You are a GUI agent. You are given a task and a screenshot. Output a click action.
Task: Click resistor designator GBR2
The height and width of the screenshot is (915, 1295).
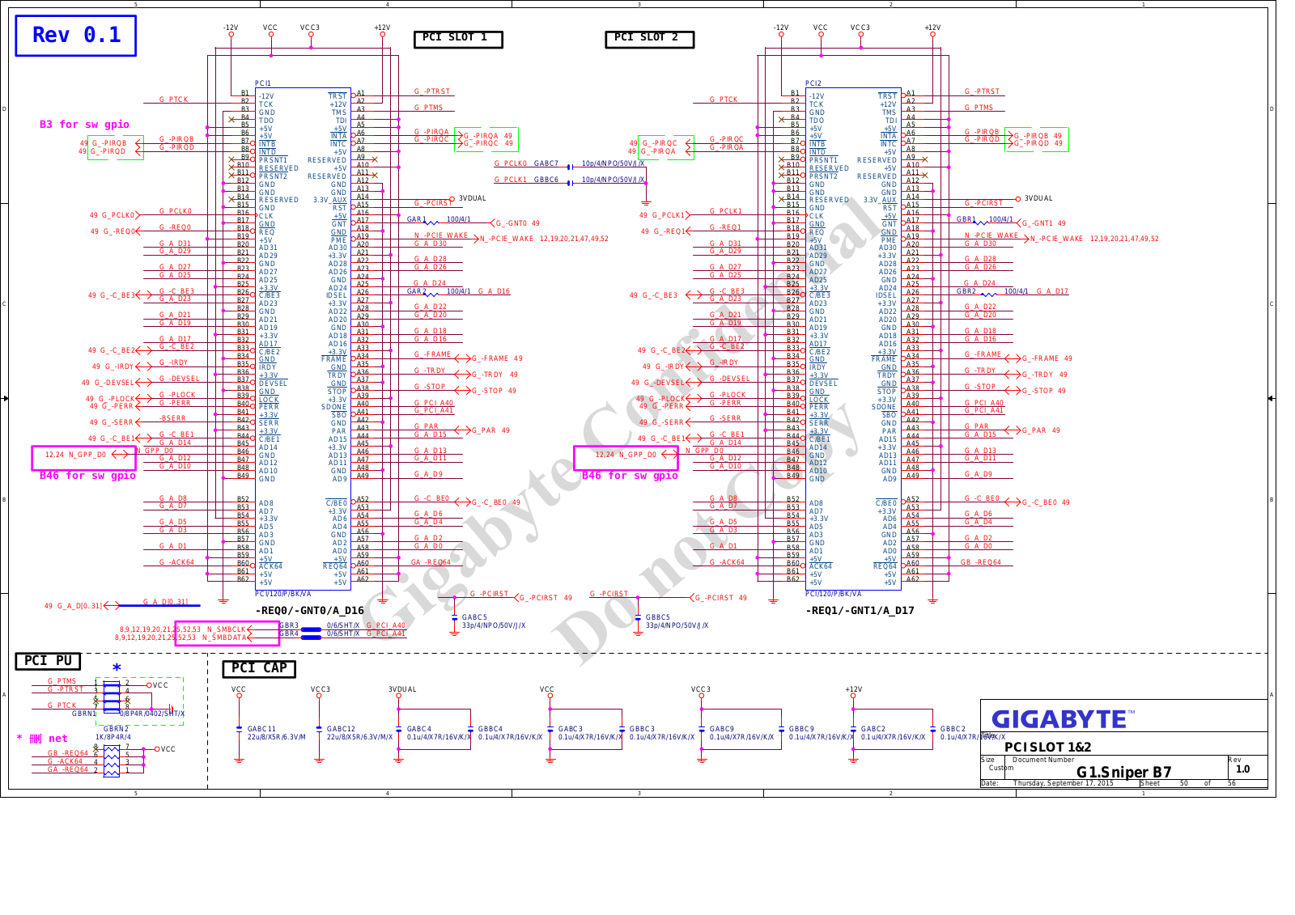coord(966,291)
